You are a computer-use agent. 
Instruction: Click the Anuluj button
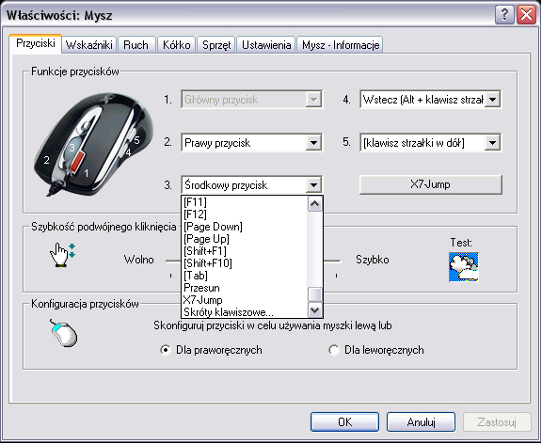[x=421, y=421]
